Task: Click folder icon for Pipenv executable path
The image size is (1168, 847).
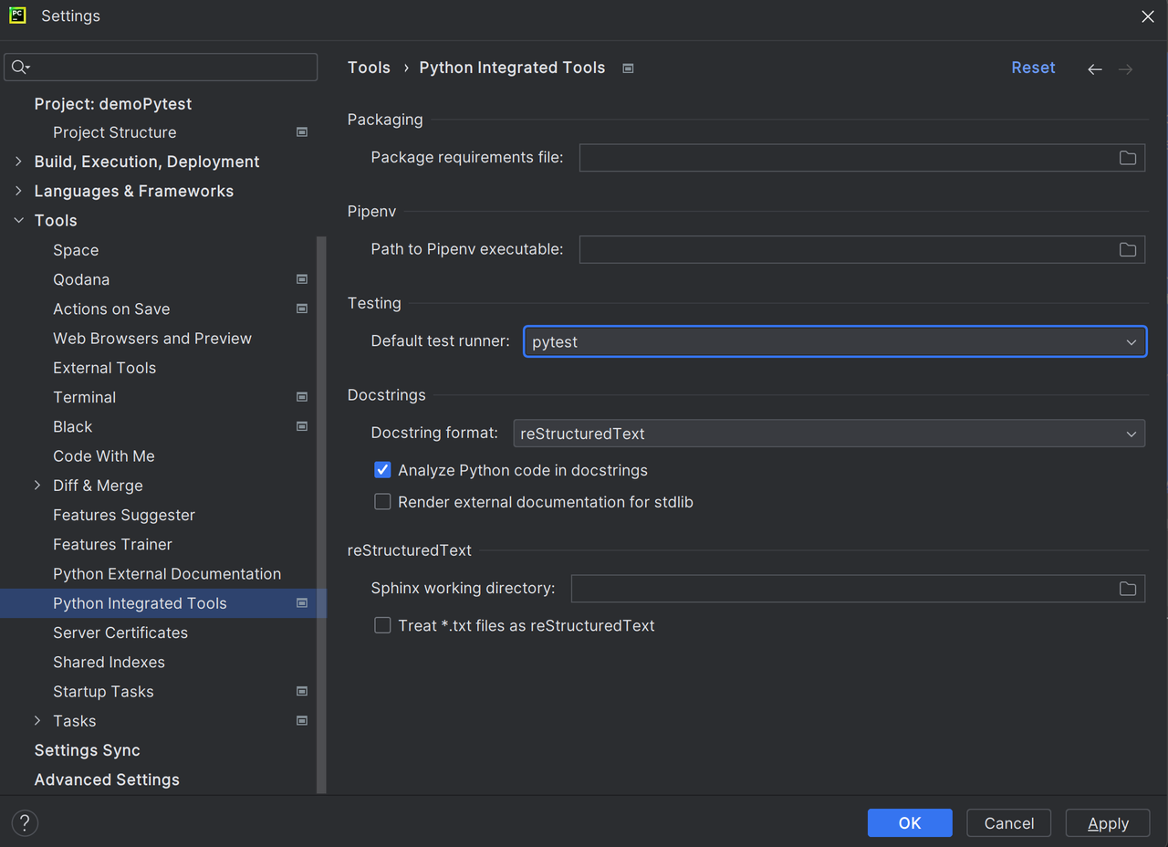Action: point(1128,249)
